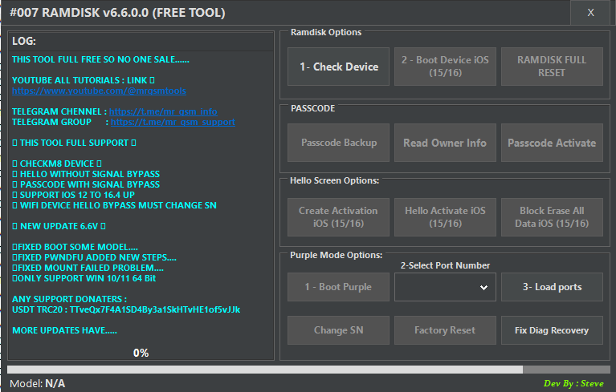Choose Create Activation iOS (15/16)

pyautogui.click(x=338, y=217)
